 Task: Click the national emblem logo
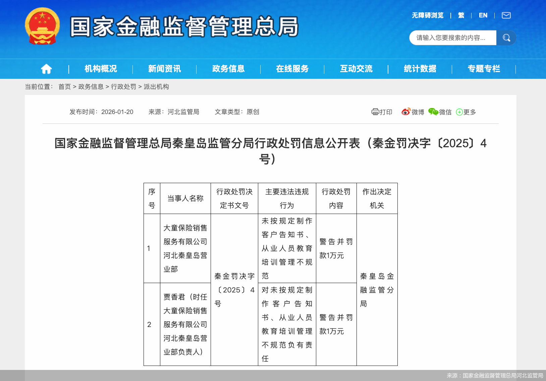coord(42,27)
